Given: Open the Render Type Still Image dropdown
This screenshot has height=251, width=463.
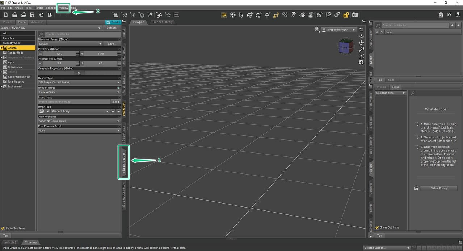Looking at the screenshot, I should (x=79, y=82).
